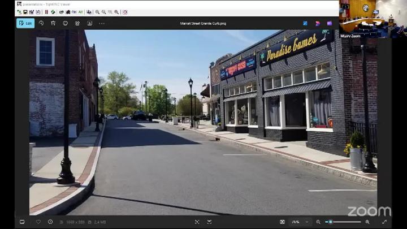The height and width of the screenshot is (229, 407).
Task: Click the TightVNC full screen icon
Action: [x=125, y=12]
